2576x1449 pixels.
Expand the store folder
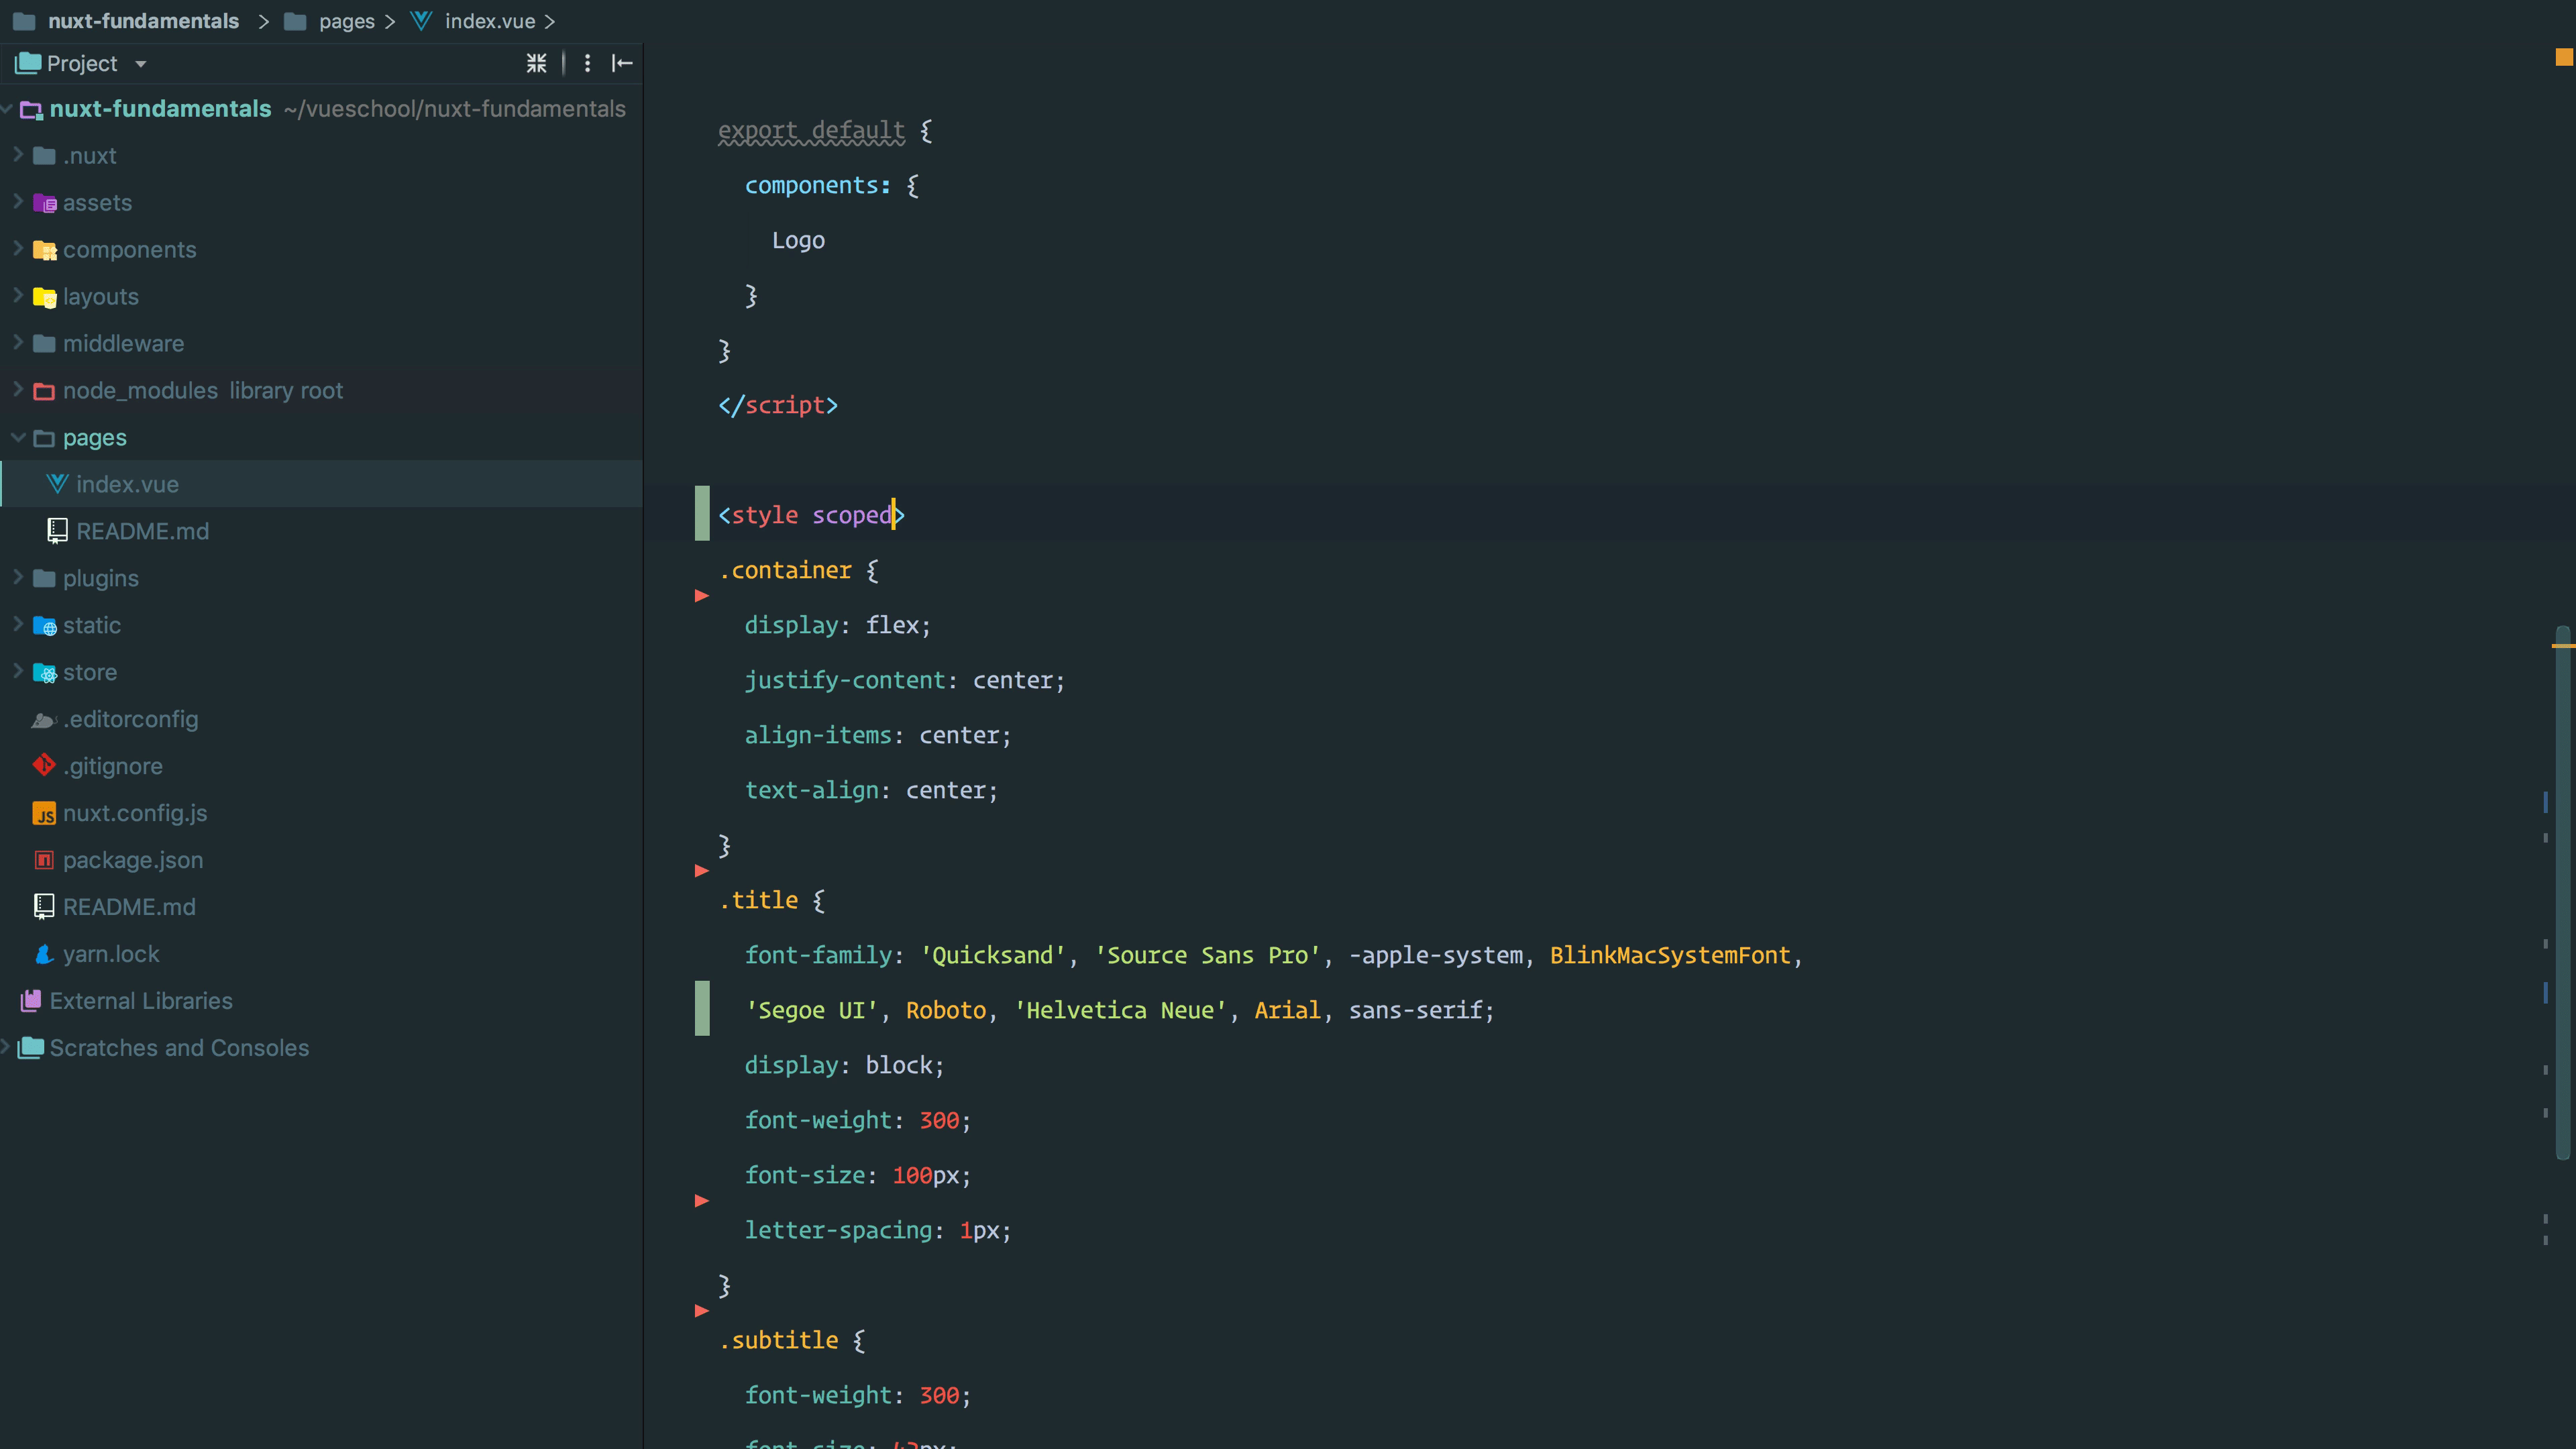(x=17, y=672)
